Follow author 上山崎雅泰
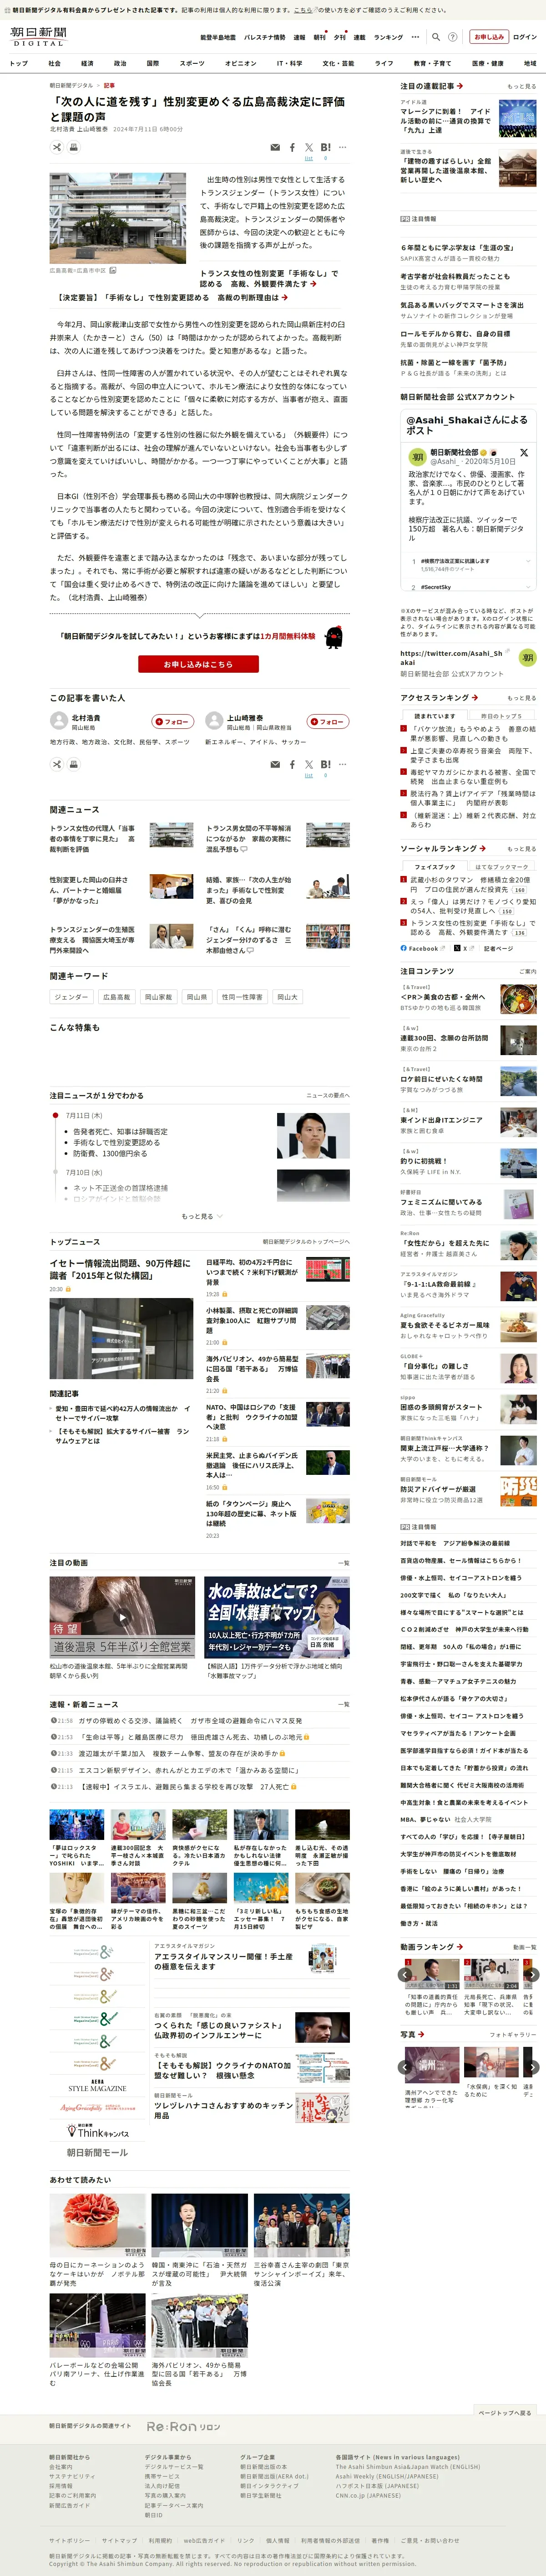 [328, 721]
